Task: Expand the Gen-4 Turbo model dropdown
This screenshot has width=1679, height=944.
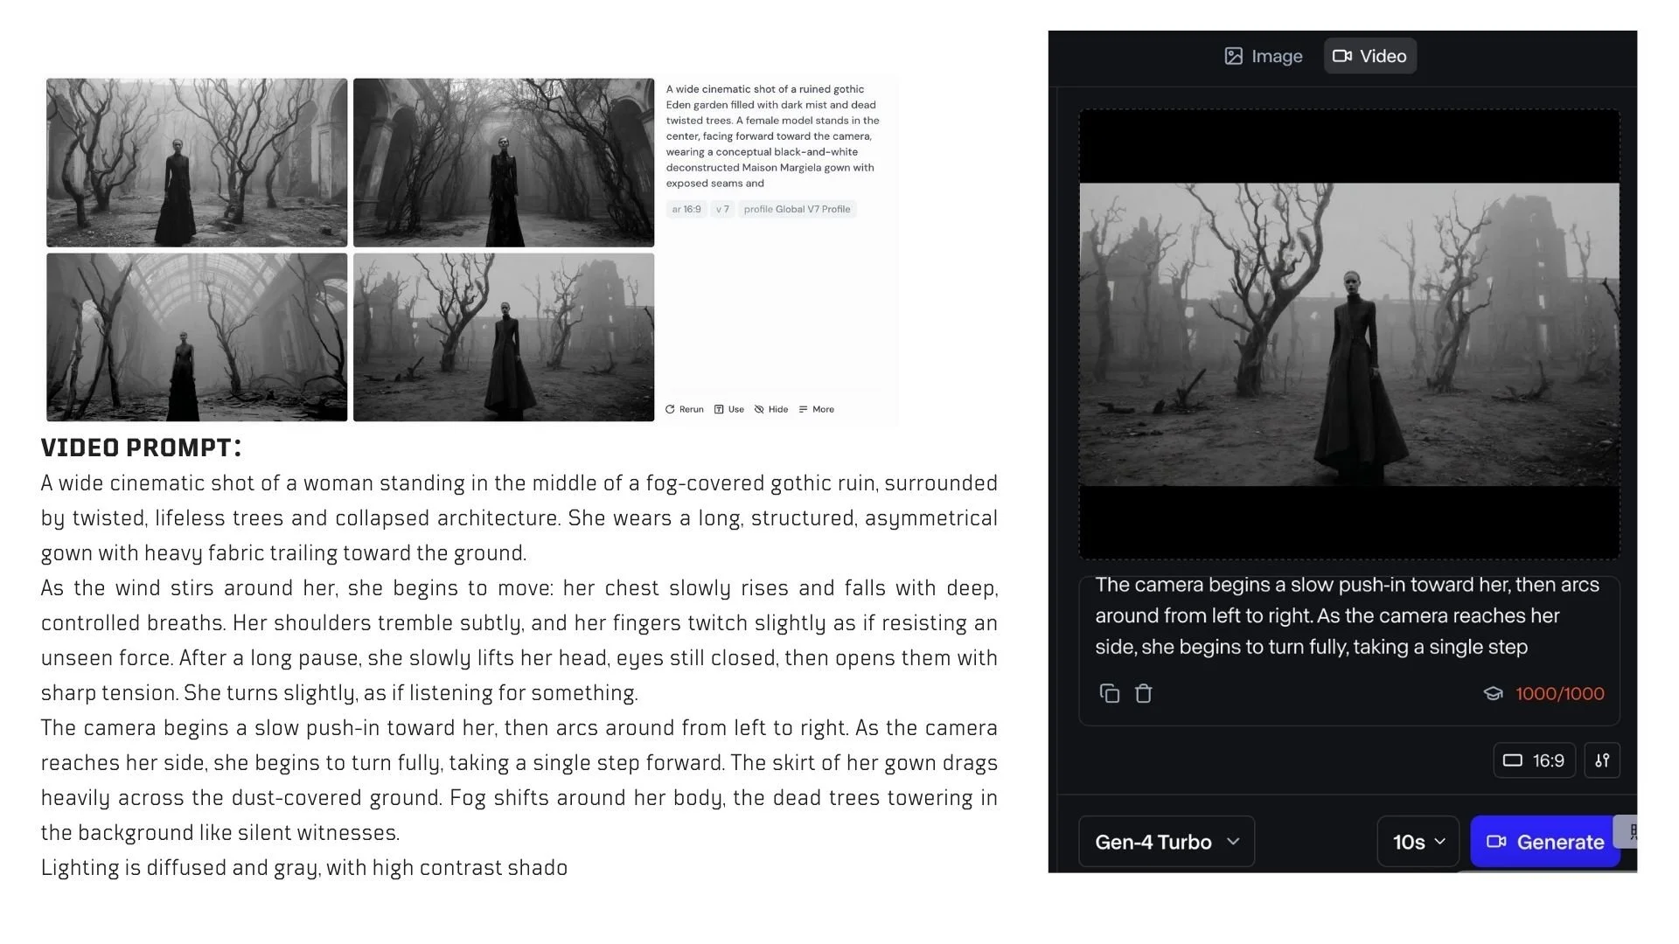Action: tap(1167, 842)
